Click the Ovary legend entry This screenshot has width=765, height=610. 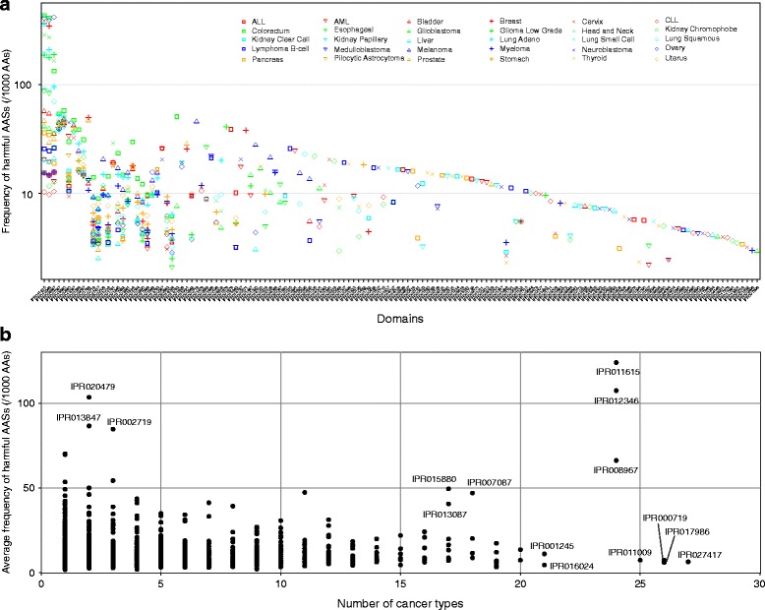pyautogui.click(x=670, y=48)
